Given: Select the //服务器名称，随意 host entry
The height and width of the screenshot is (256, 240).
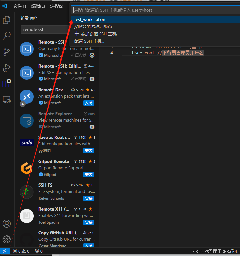Looking at the screenshot, I should (155, 26).
